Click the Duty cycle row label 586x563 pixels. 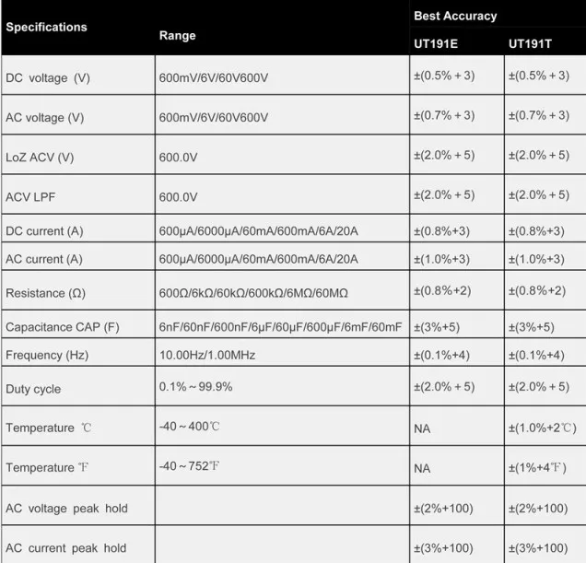[33, 389]
